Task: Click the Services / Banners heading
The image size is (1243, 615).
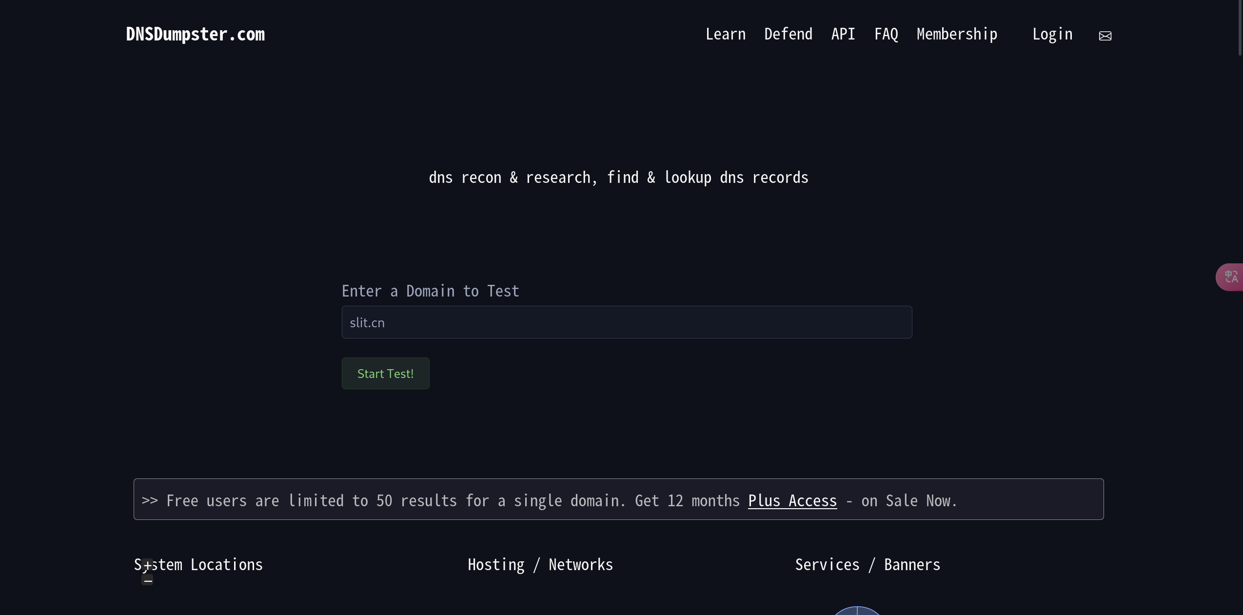Action: click(867, 565)
